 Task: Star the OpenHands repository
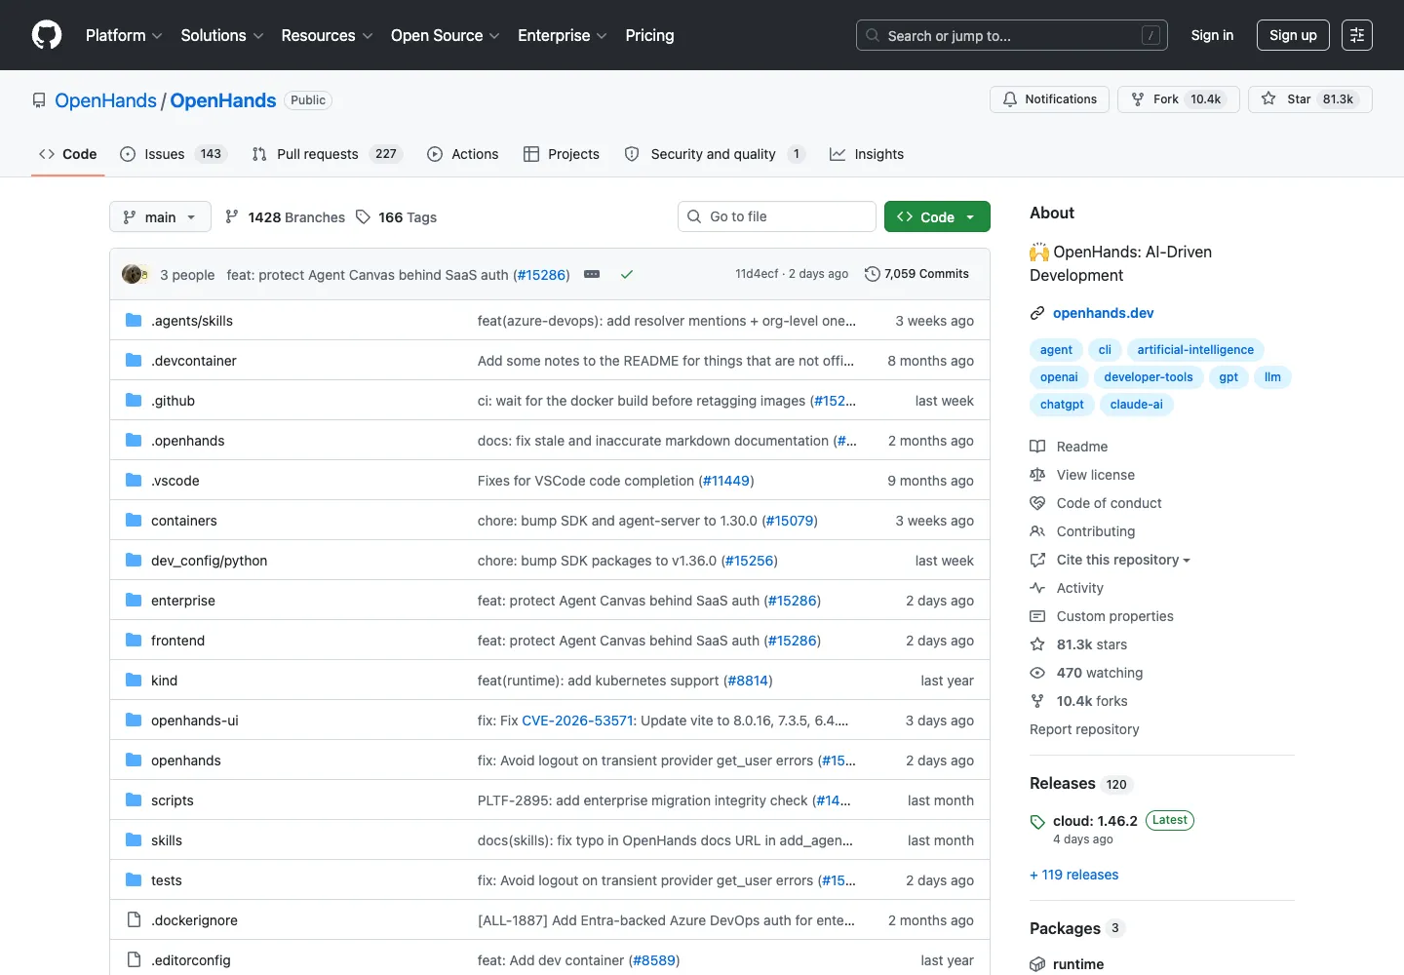point(1309,99)
